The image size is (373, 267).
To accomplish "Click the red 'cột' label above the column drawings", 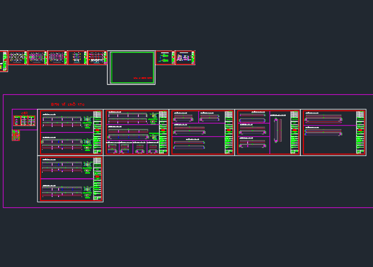I will coord(24,113).
